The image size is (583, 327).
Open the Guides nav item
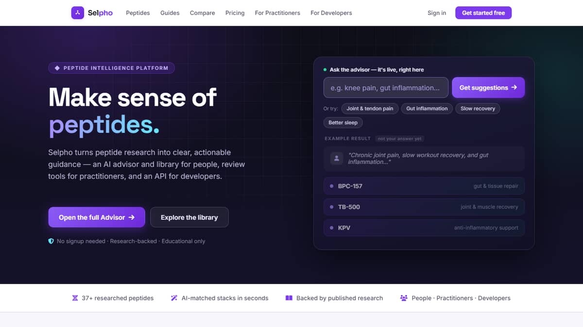coord(170,13)
